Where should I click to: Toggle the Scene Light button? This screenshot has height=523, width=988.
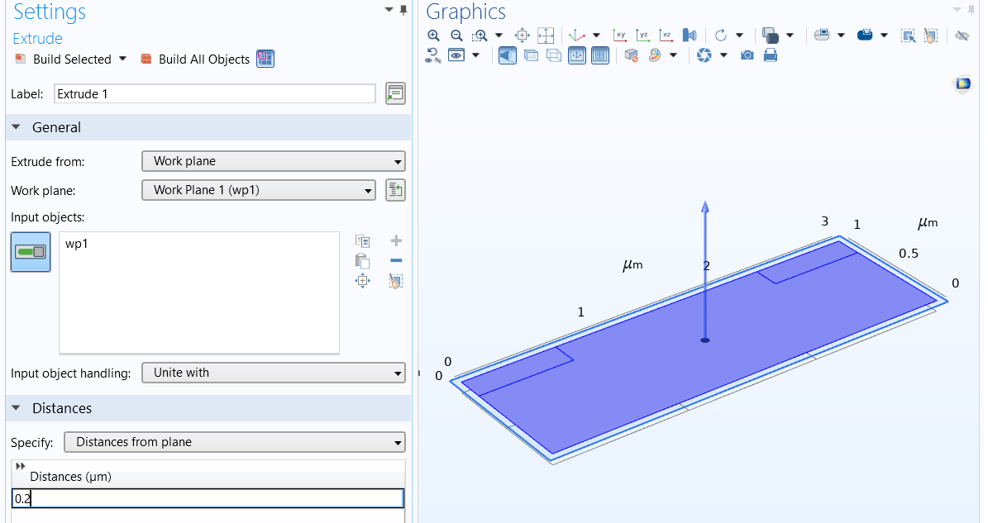tap(508, 55)
